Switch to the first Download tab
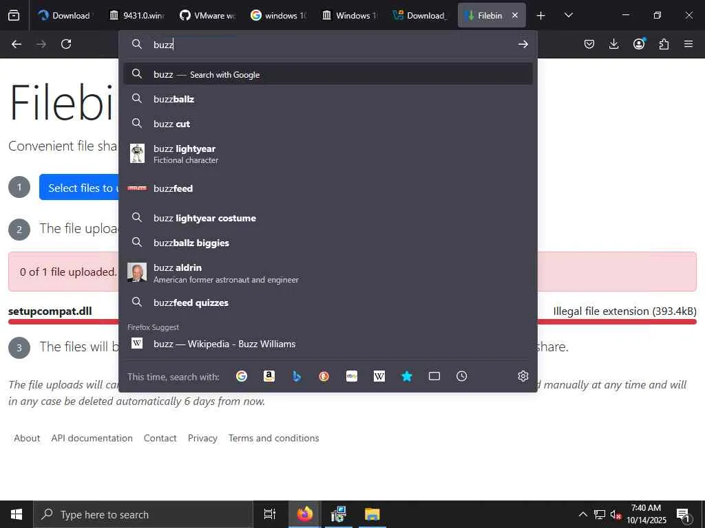Image resolution: width=705 pixels, height=528 pixels. 65,15
